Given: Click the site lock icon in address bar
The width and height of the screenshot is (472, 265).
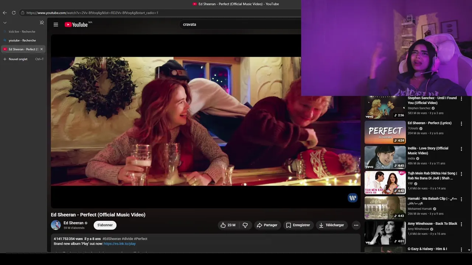Looking at the screenshot, I should click(x=22, y=13).
